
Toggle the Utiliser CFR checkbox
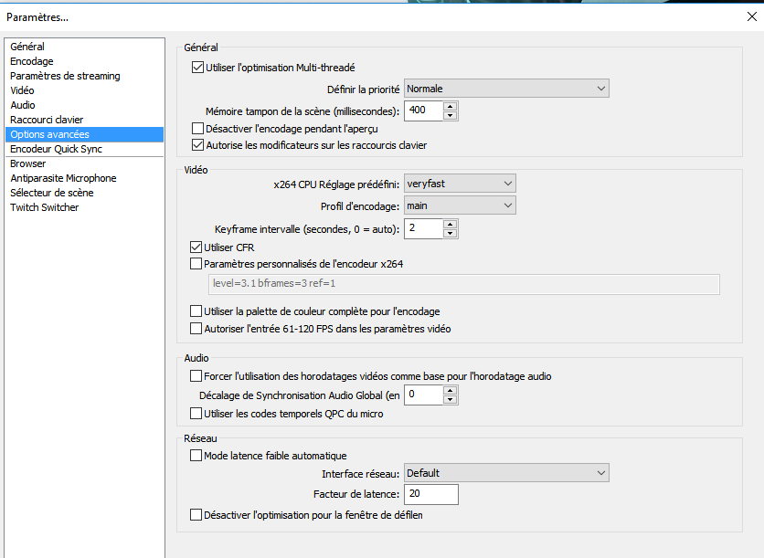(196, 247)
